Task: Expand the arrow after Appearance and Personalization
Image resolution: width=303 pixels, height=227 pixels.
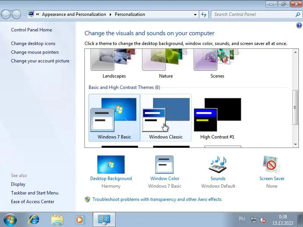Action: coord(111,14)
